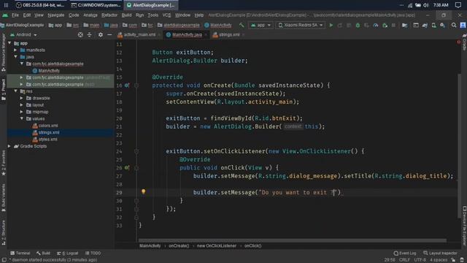This screenshot has height=263, width=467.
Task: Click the yellow lightbulb intention icon
Action: 143,191
